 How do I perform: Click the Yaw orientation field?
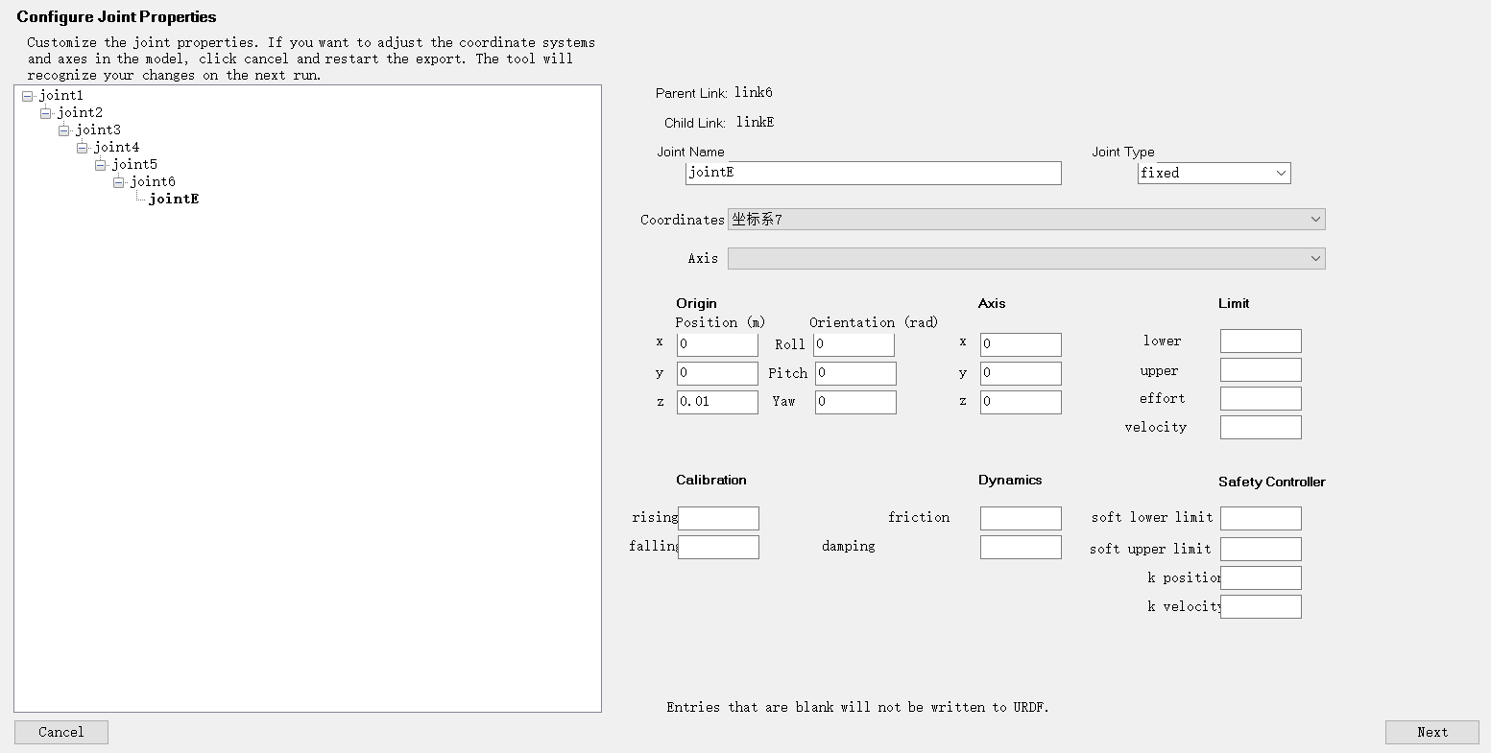(855, 402)
